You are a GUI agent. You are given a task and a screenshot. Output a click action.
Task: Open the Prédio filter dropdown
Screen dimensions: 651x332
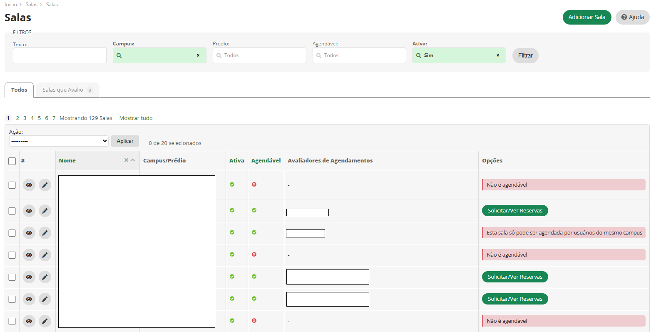259,55
